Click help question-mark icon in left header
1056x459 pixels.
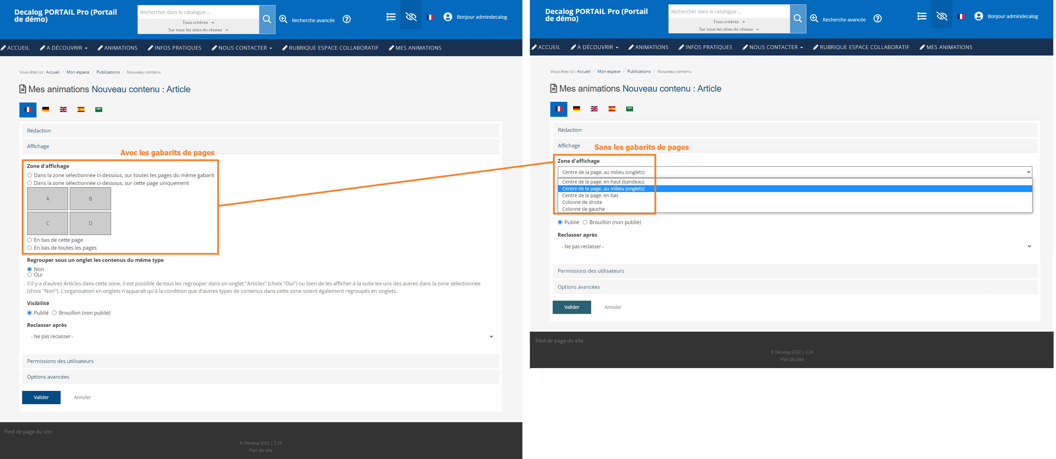pos(347,19)
